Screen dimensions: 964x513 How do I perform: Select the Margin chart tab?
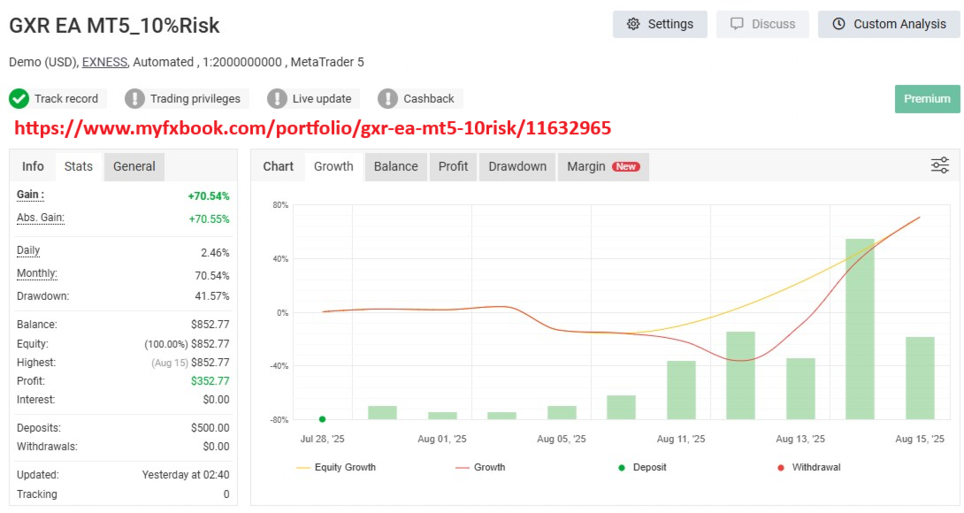click(x=603, y=166)
